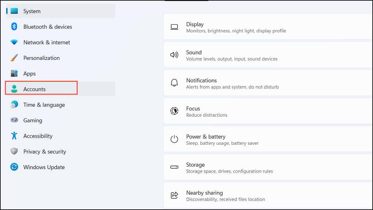Image resolution: width=373 pixels, height=210 pixels.
Task: Open the Accounts settings category
Action: 34,89
